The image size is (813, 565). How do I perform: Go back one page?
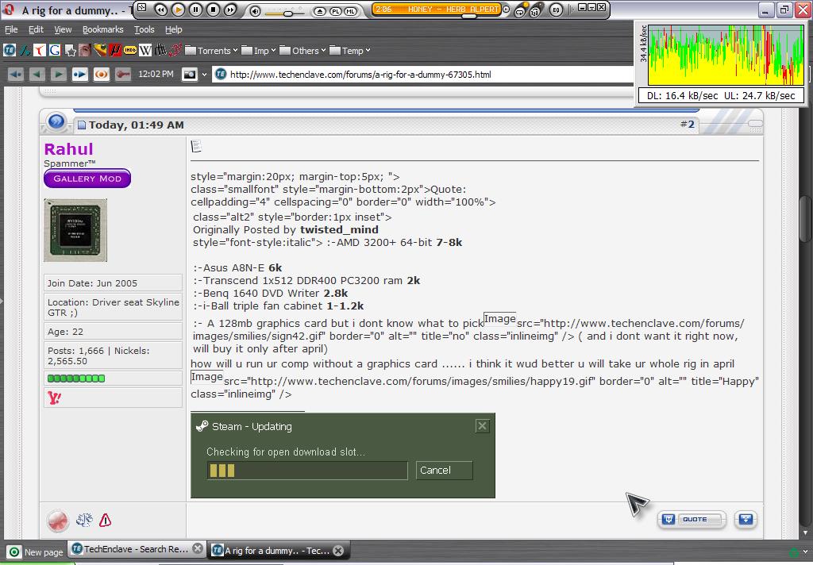coord(37,74)
